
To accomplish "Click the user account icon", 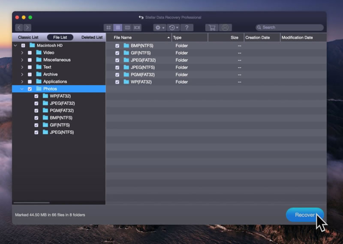I will [x=225, y=27].
